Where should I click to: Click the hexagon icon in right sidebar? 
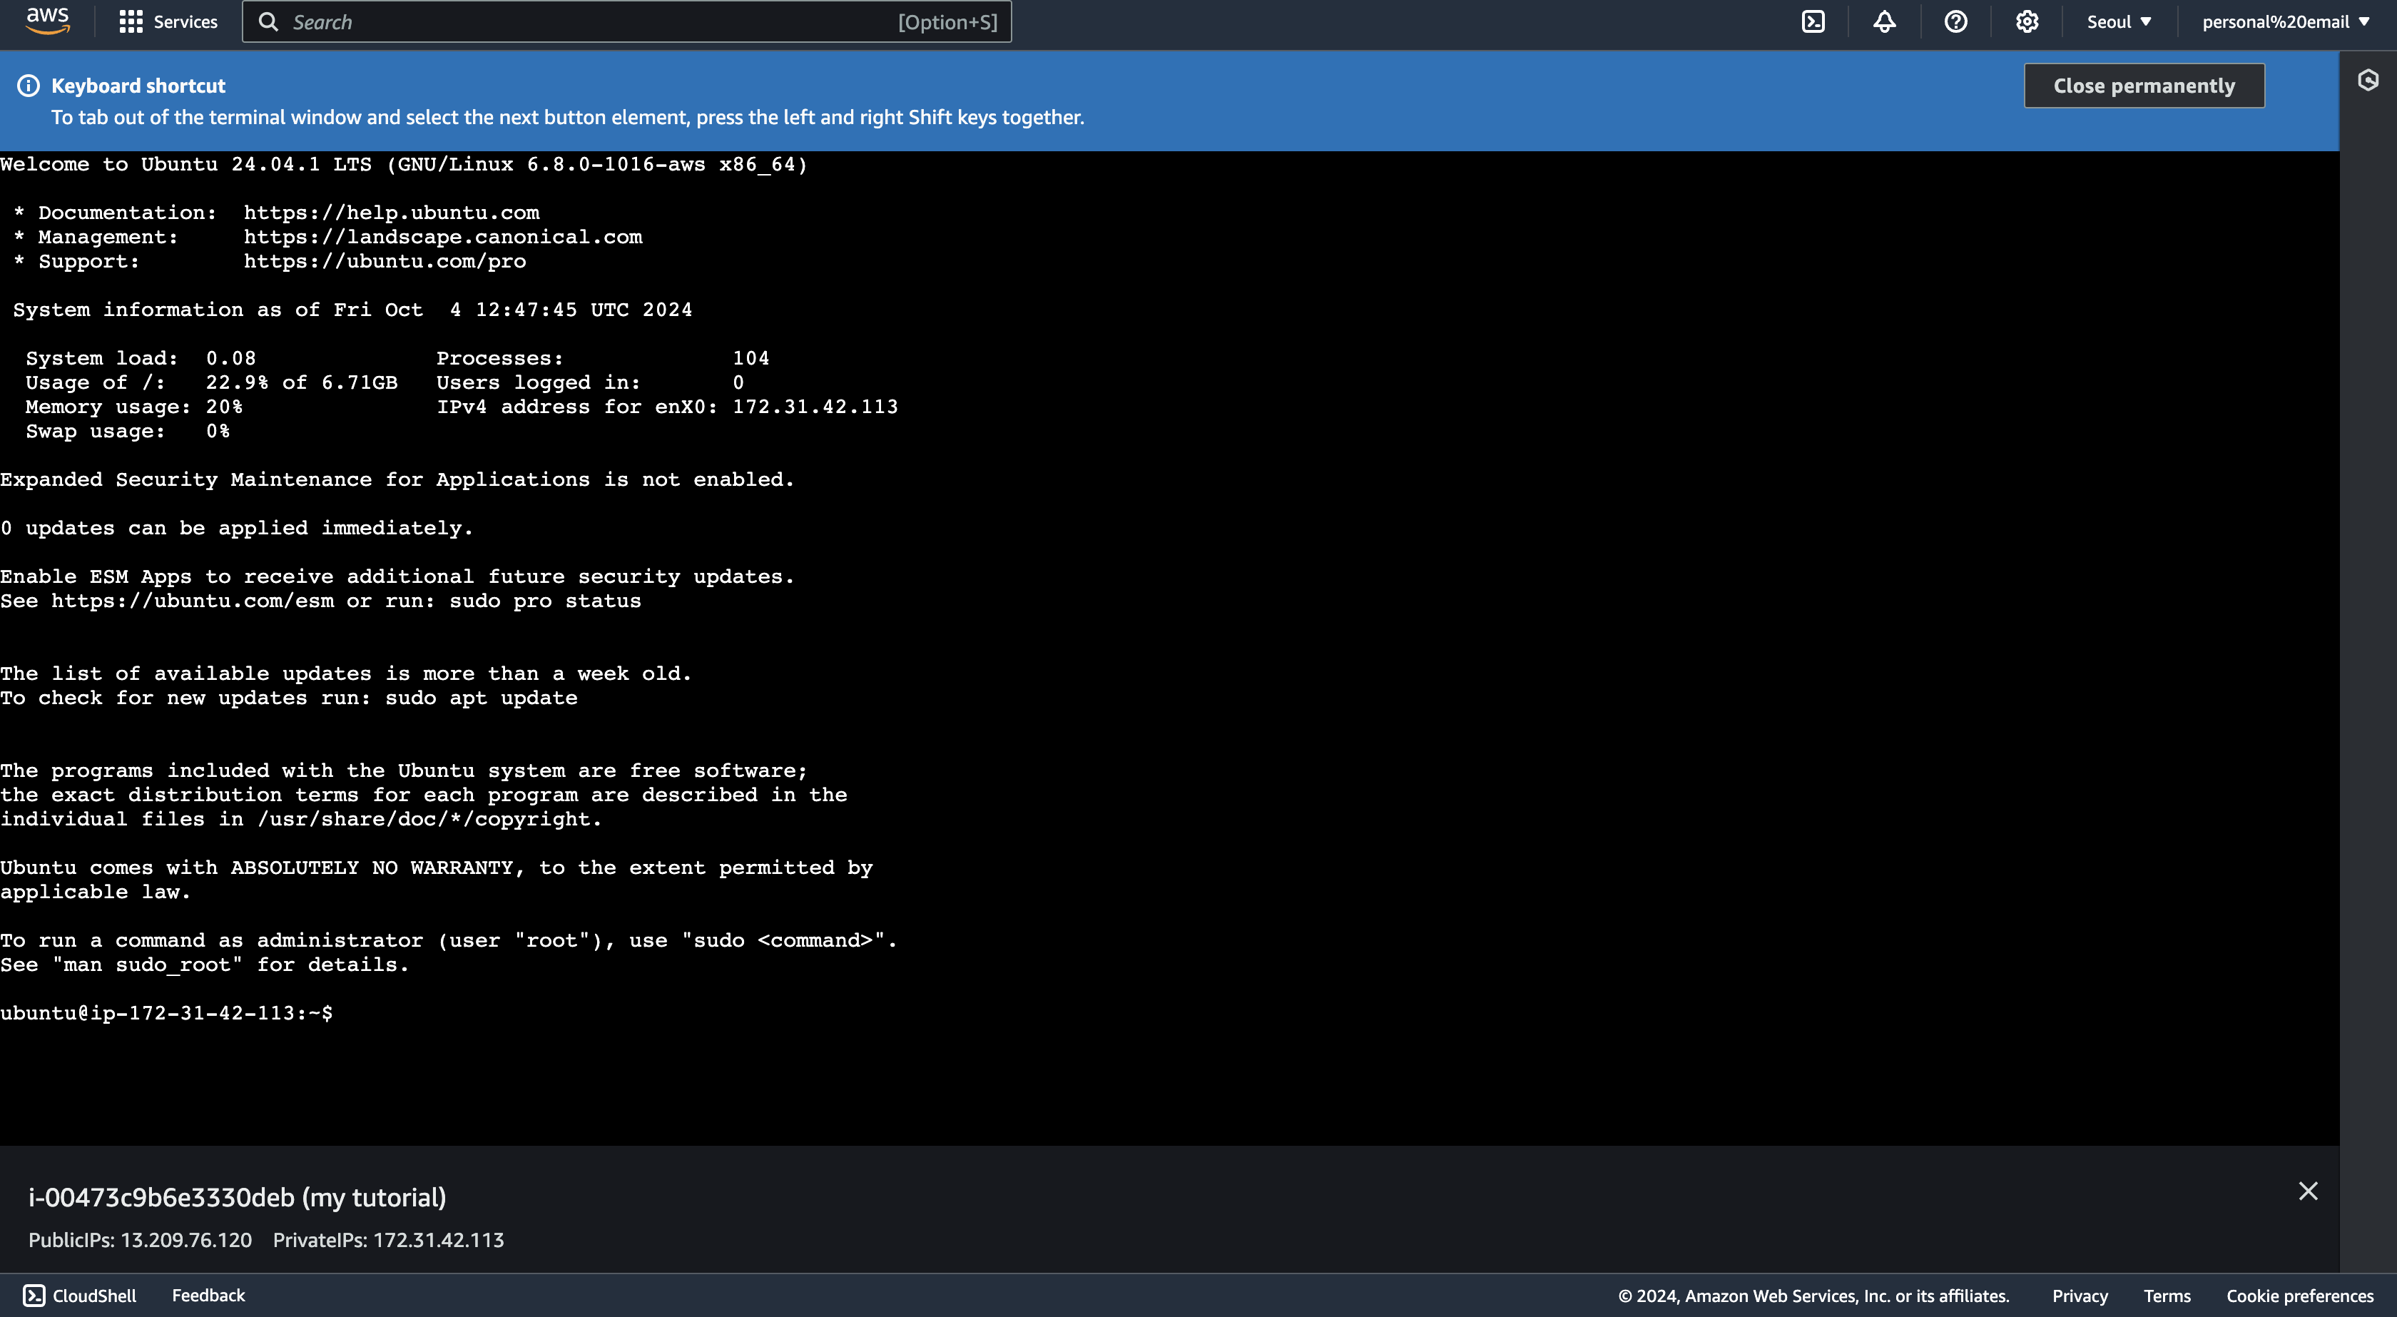2368,80
